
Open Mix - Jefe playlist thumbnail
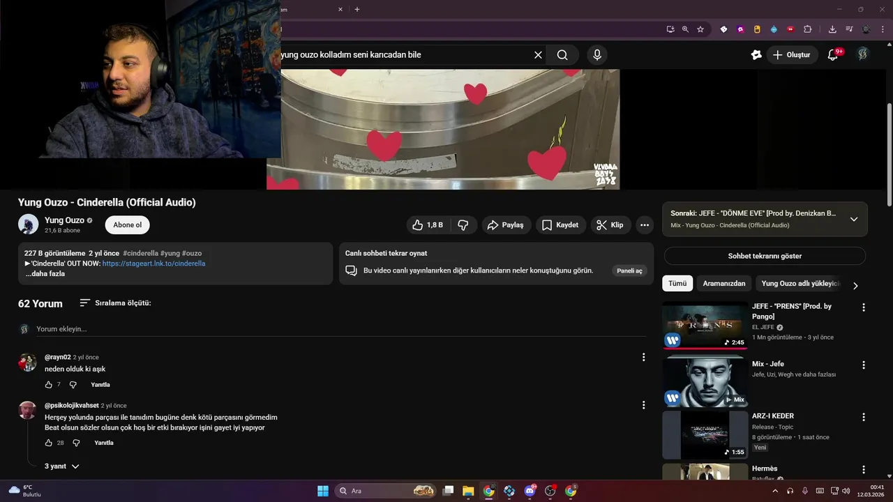[x=705, y=383]
